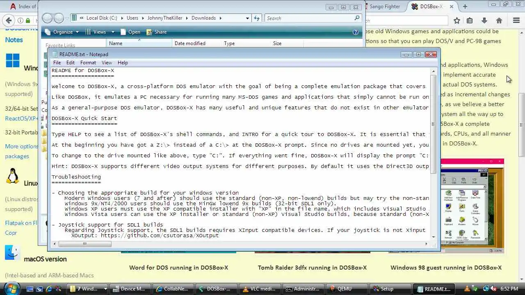Viewport: 525px width, 295px height.
Task: Select Local Disk (C:) in address bar
Action: [x=101, y=18]
